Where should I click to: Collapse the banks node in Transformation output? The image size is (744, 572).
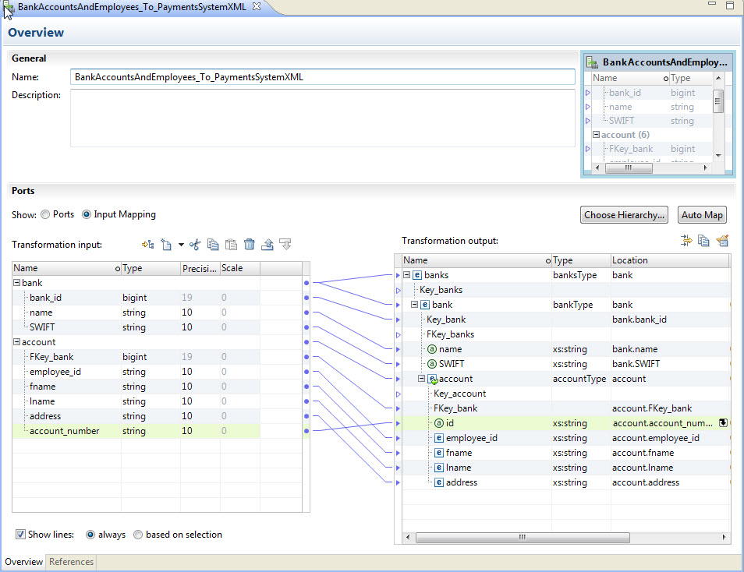pos(406,275)
